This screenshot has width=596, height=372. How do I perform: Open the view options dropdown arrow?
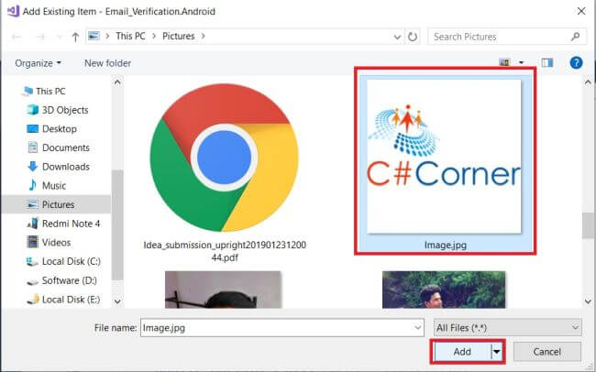tap(522, 62)
